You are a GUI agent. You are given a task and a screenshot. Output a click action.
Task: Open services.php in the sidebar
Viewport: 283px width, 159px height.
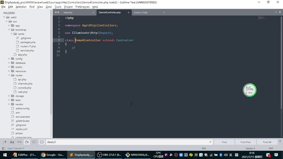coord(27,50)
